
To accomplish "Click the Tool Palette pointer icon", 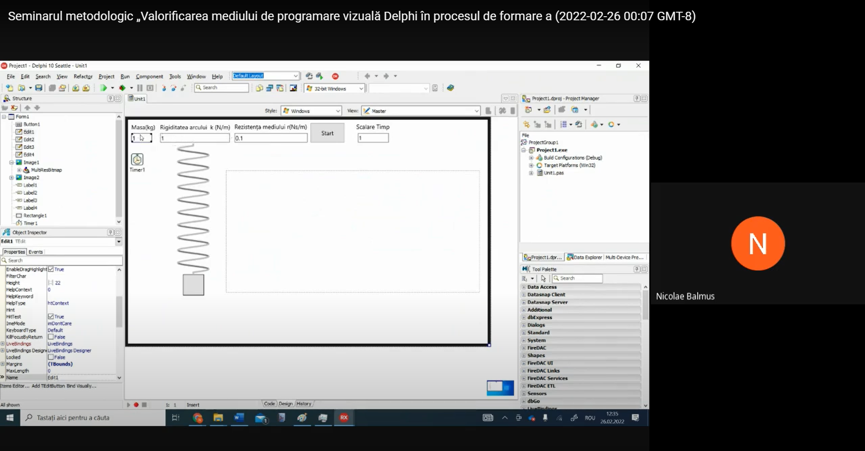I will 543,279.
